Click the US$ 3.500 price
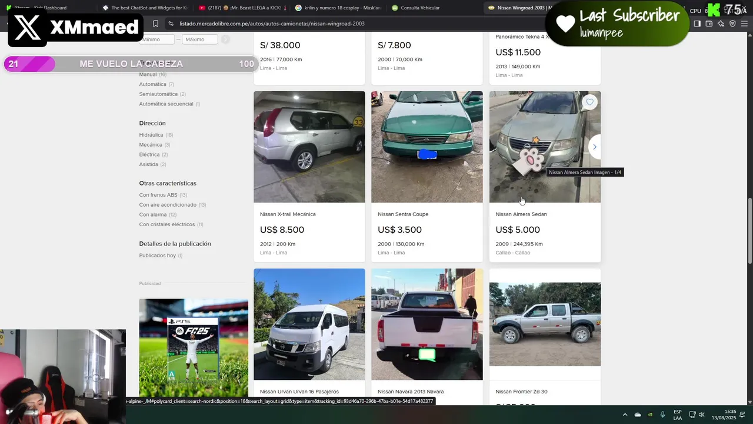The width and height of the screenshot is (753, 424). [399, 230]
